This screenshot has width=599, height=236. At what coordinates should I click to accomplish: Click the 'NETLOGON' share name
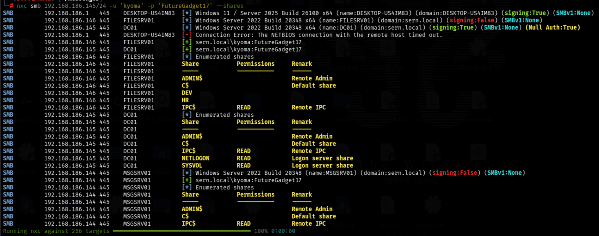click(196, 158)
